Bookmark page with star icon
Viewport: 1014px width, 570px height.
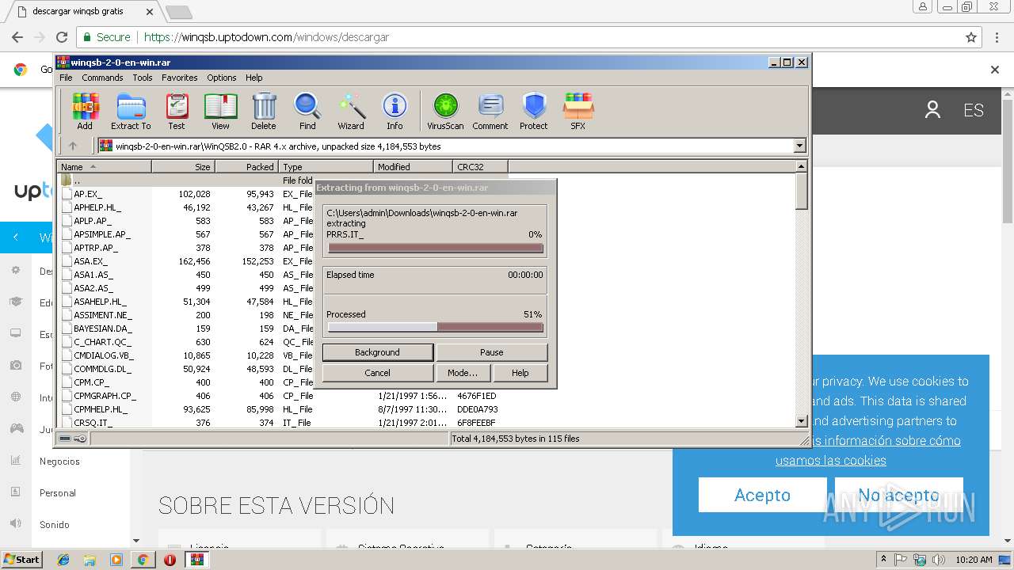pyautogui.click(x=971, y=37)
